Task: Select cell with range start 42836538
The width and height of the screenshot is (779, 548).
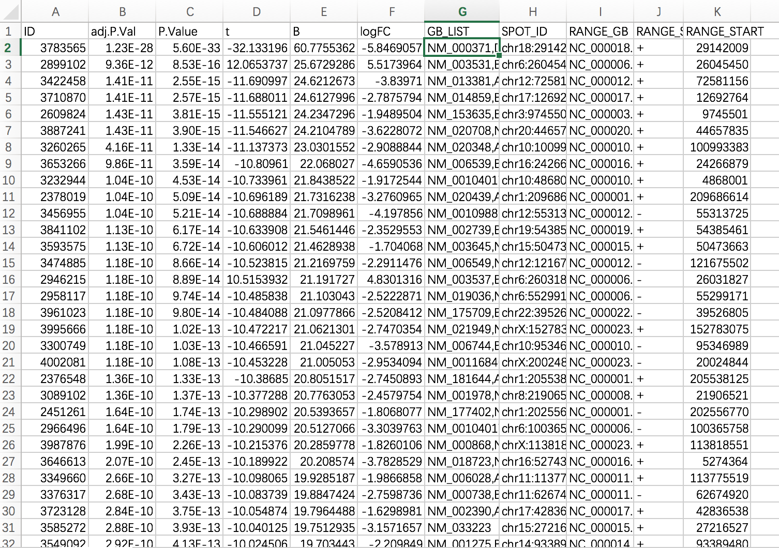Action: point(717,511)
